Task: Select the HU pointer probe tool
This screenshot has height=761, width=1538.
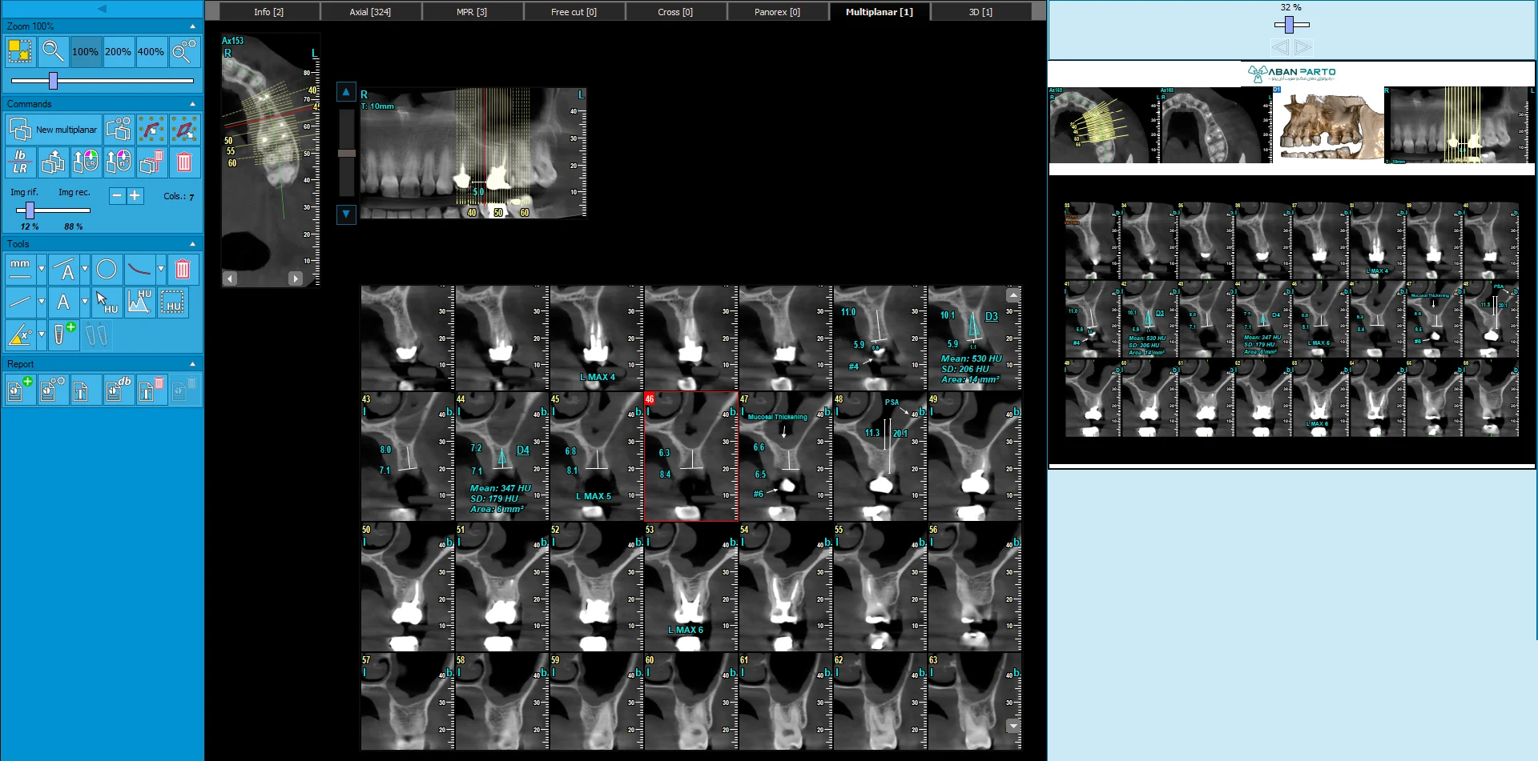Action: (x=107, y=302)
